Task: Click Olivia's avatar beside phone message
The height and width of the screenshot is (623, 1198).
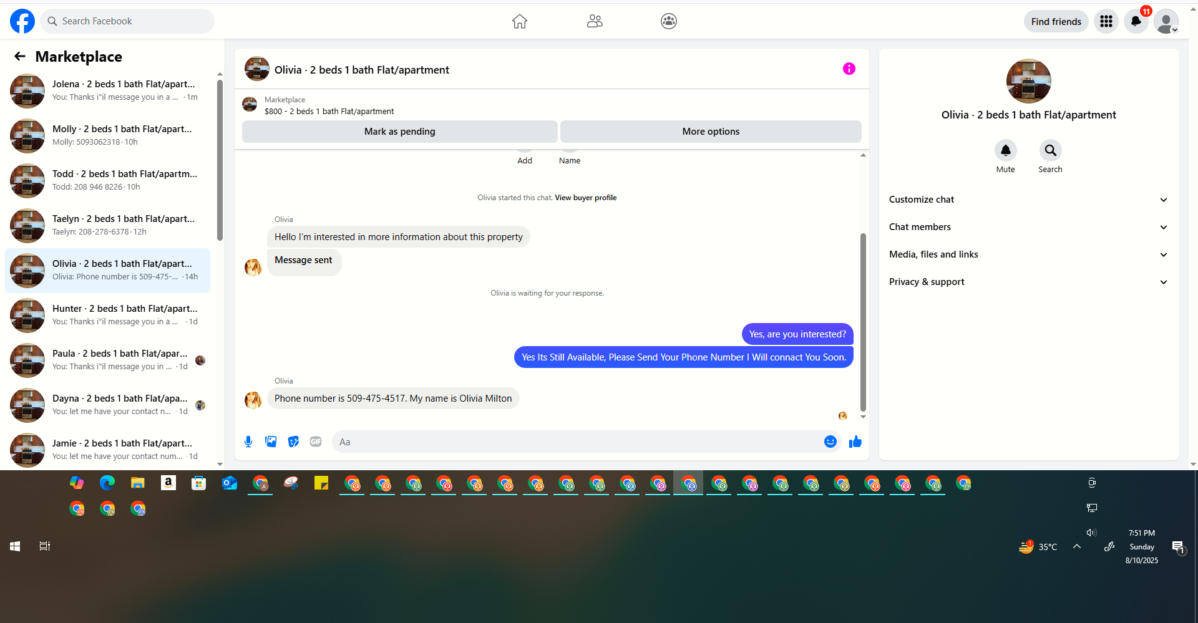Action: [x=253, y=400]
